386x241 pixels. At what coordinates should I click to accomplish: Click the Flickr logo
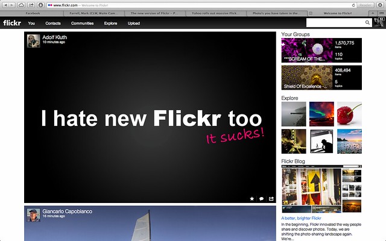tap(11, 23)
